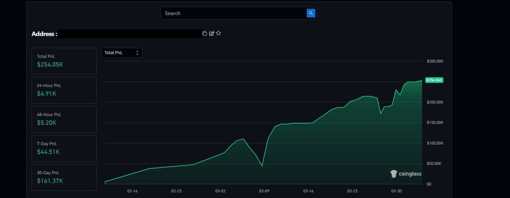This screenshot has height=198, width=510.
Task: Select the 24-Hour PnL stat card
Action: [x=64, y=90]
